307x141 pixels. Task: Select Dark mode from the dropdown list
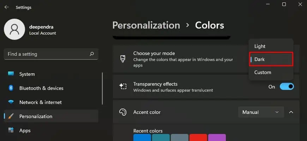(271, 59)
